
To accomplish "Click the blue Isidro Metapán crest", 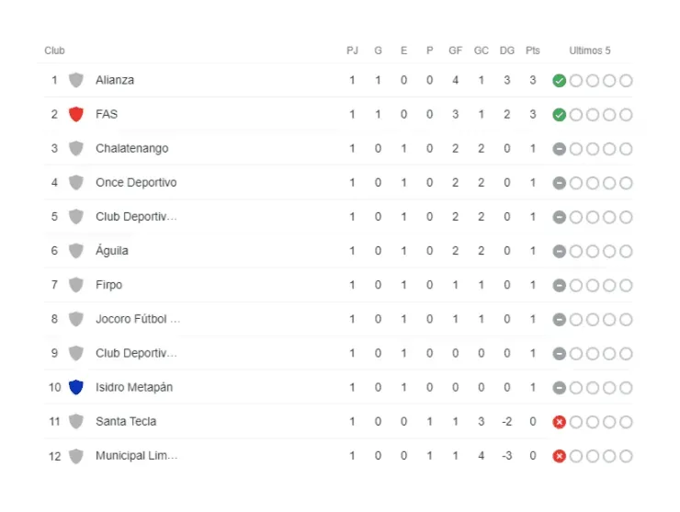I will tap(76, 387).
